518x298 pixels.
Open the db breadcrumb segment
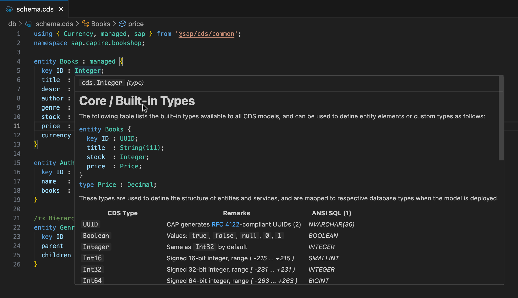tap(12, 24)
